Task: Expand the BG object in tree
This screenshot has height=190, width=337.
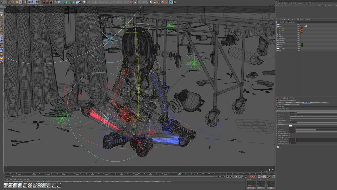Action: [x=276, y=50]
